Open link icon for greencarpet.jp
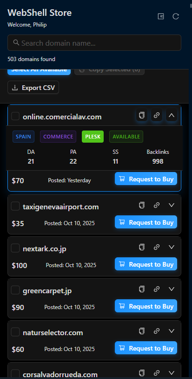This screenshot has width=192, height=379. pyautogui.click(x=157, y=289)
